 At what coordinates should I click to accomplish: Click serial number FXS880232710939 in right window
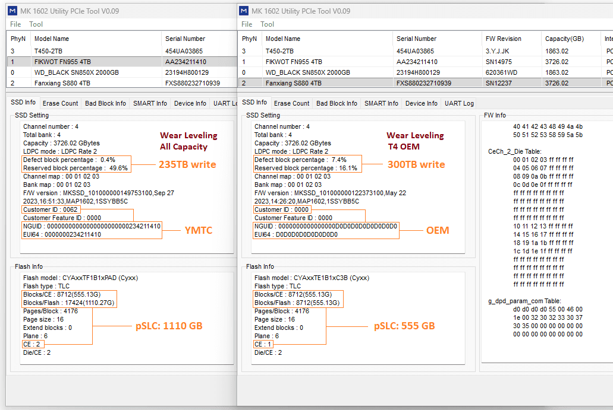[x=424, y=83]
